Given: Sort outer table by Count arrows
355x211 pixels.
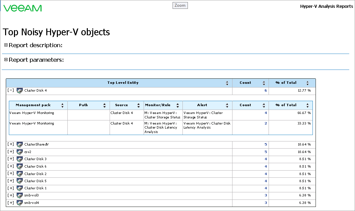Looking at the screenshot, I should (x=264, y=83).
